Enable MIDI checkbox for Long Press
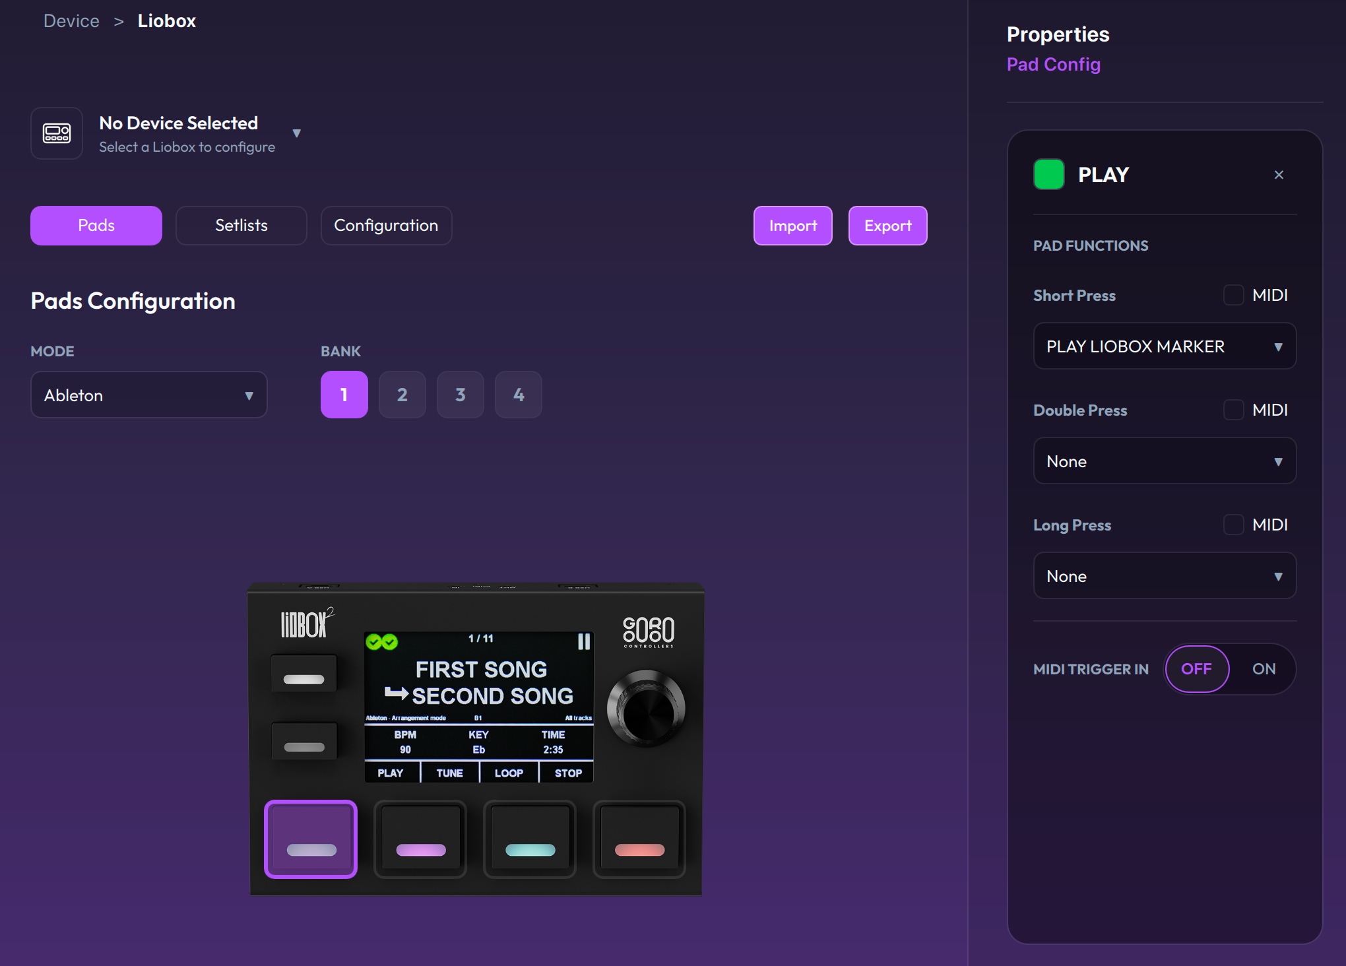1346x966 pixels. point(1233,525)
